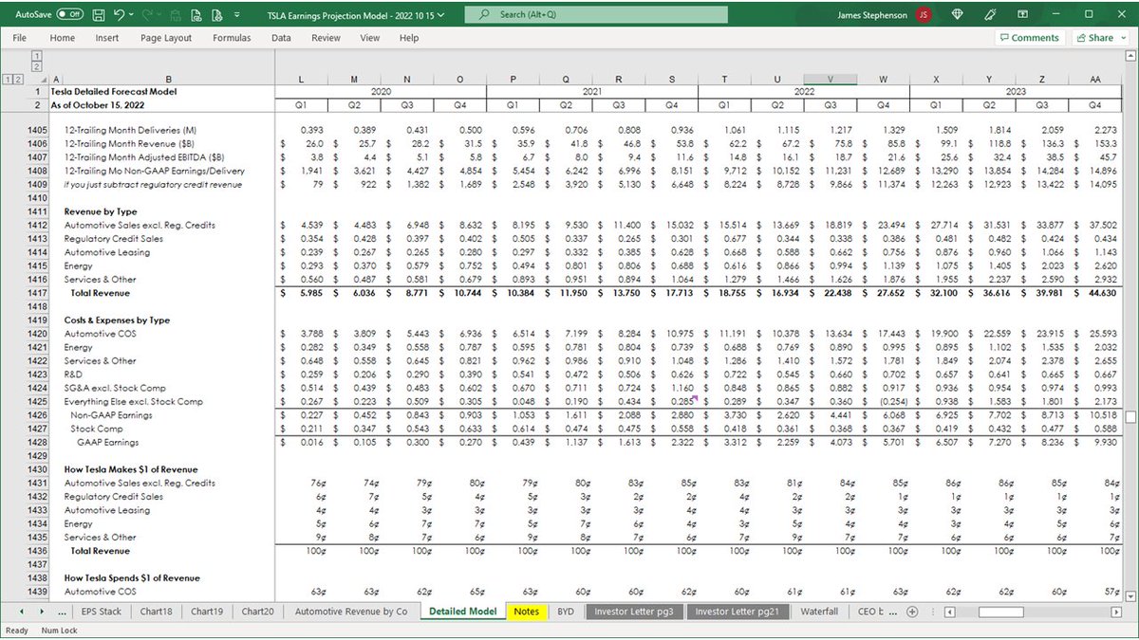Switch to the Insert ribbon tab

[107, 38]
